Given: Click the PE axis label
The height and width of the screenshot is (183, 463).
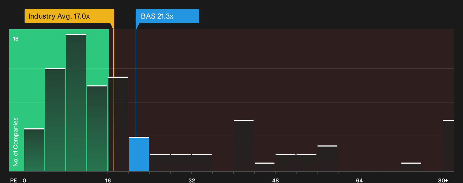Looking at the screenshot, I should (14, 180).
